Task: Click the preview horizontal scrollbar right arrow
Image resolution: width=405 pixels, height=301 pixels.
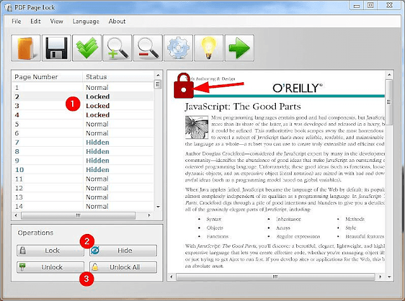Action: tap(379, 277)
